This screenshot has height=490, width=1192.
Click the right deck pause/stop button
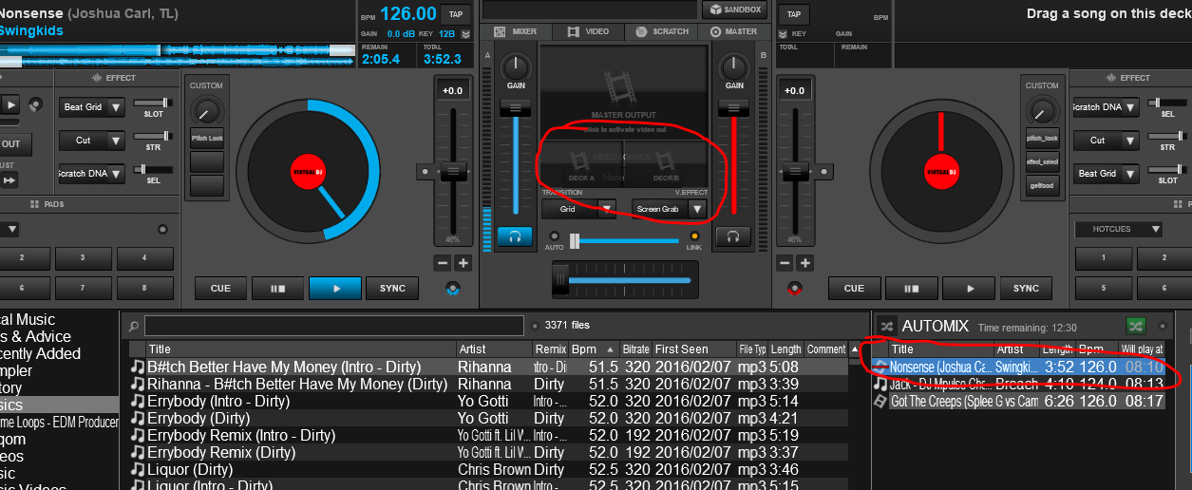(x=912, y=288)
